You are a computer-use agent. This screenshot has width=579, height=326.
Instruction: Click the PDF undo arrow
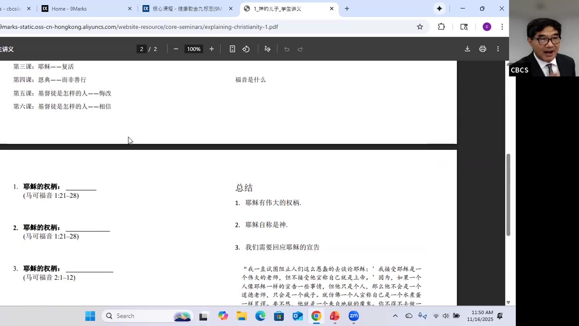(x=287, y=49)
